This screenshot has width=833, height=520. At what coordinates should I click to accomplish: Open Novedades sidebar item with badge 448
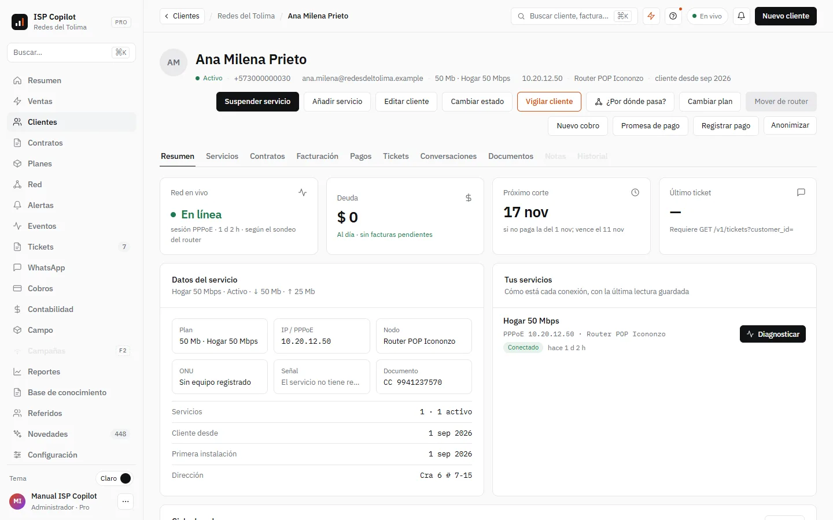[72, 434]
